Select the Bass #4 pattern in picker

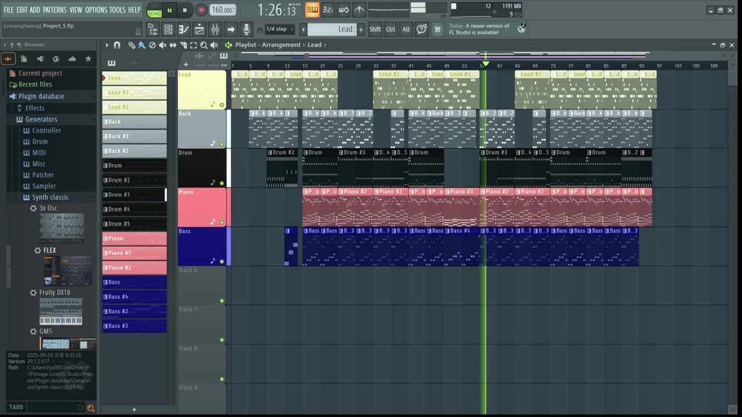click(134, 297)
